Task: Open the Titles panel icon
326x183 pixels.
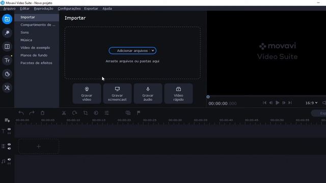Action: click(x=7, y=60)
